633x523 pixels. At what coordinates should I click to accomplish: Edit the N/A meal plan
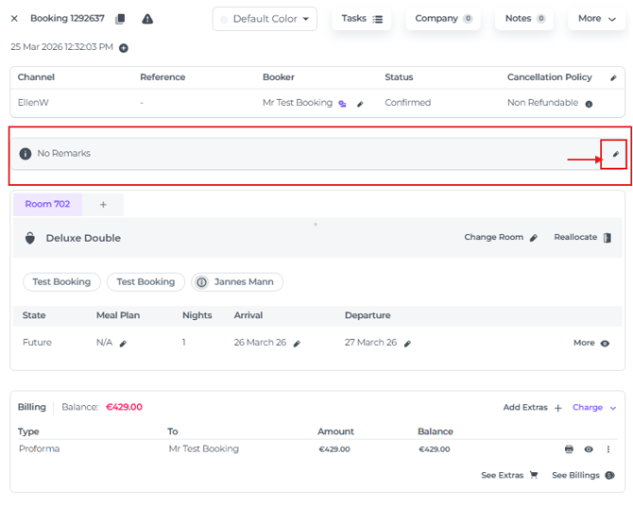click(123, 344)
